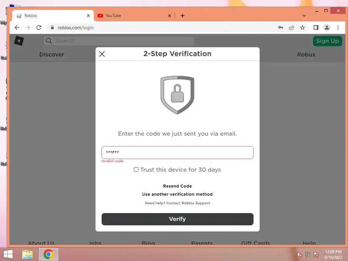This screenshot has width=348, height=261.
Task: Click the Verify button
Action: point(177,219)
